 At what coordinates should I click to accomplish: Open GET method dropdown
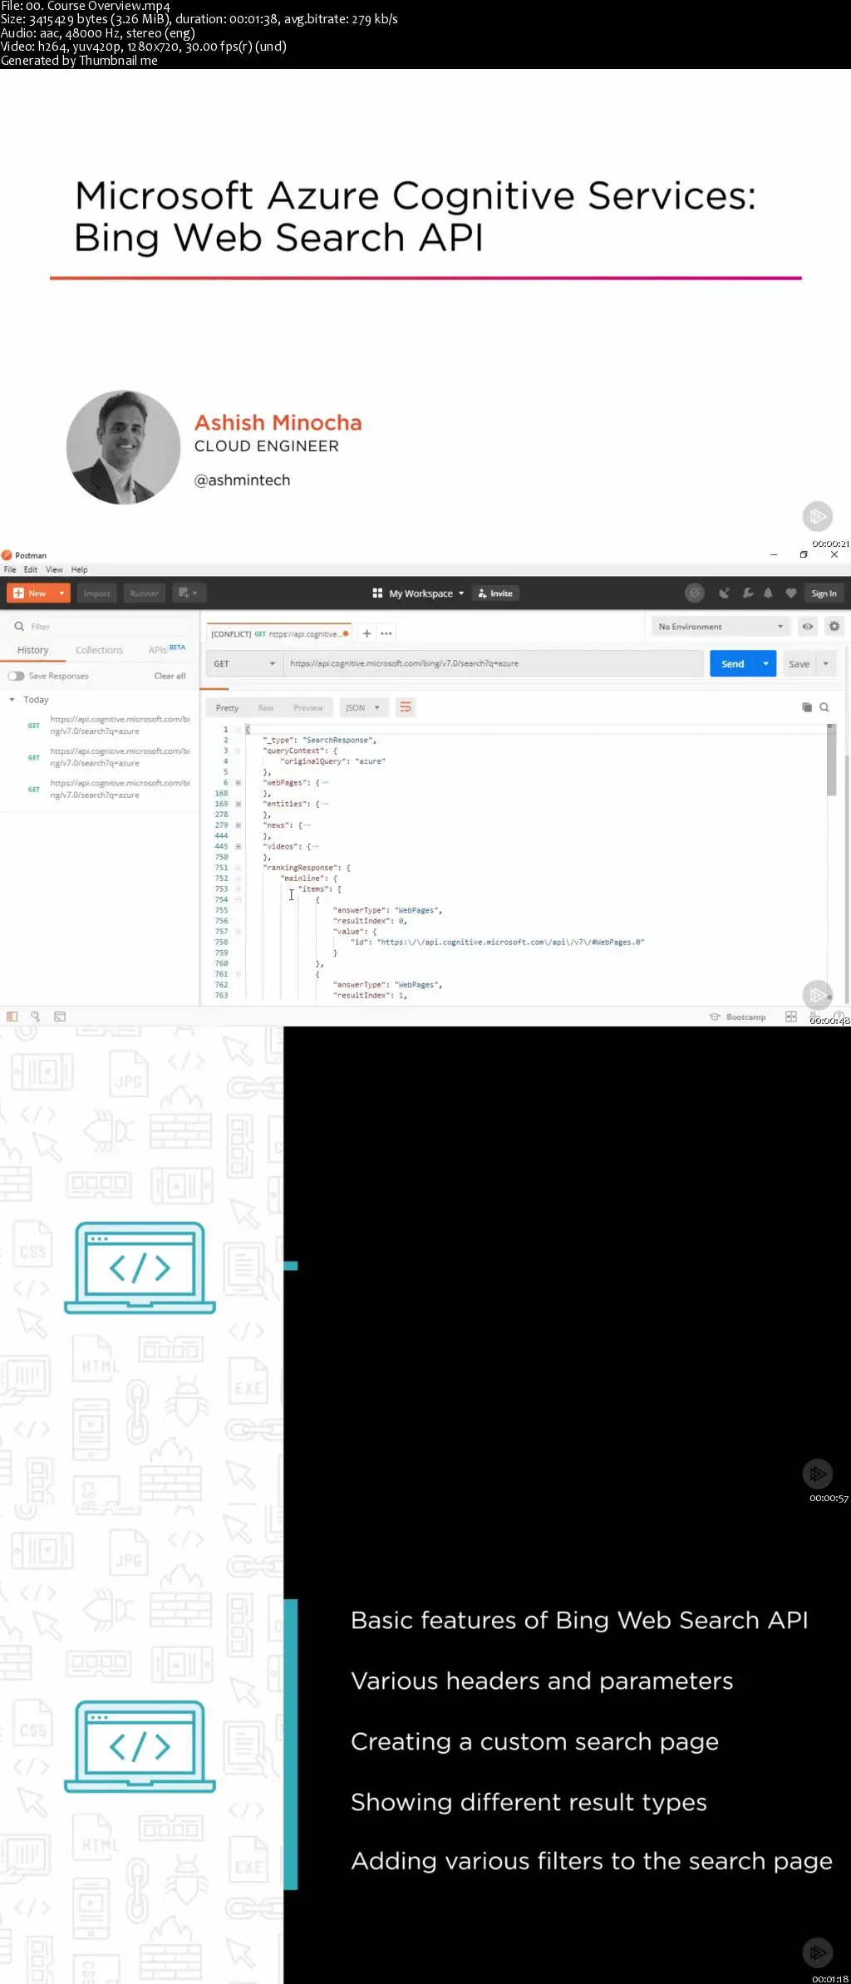(243, 663)
